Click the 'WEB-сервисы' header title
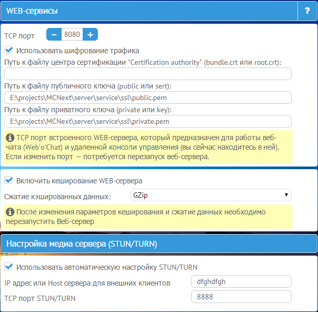The height and width of the screenshot is (312, 318). [32, 11]
